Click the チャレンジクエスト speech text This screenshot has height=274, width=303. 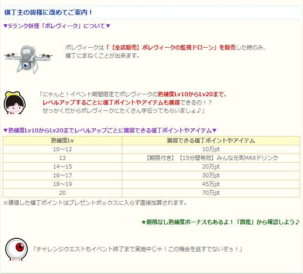137,249
